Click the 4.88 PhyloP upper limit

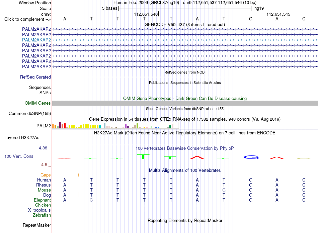[x=43, y=148]
